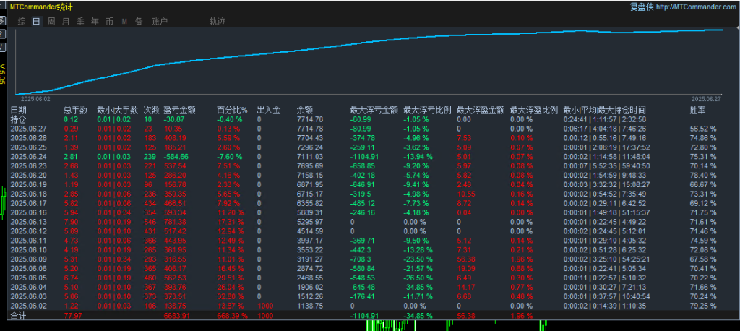This screenshot has height=331, width=740.
Task: Select the 季 quarterly tab
Action: (x=80, y=22)
